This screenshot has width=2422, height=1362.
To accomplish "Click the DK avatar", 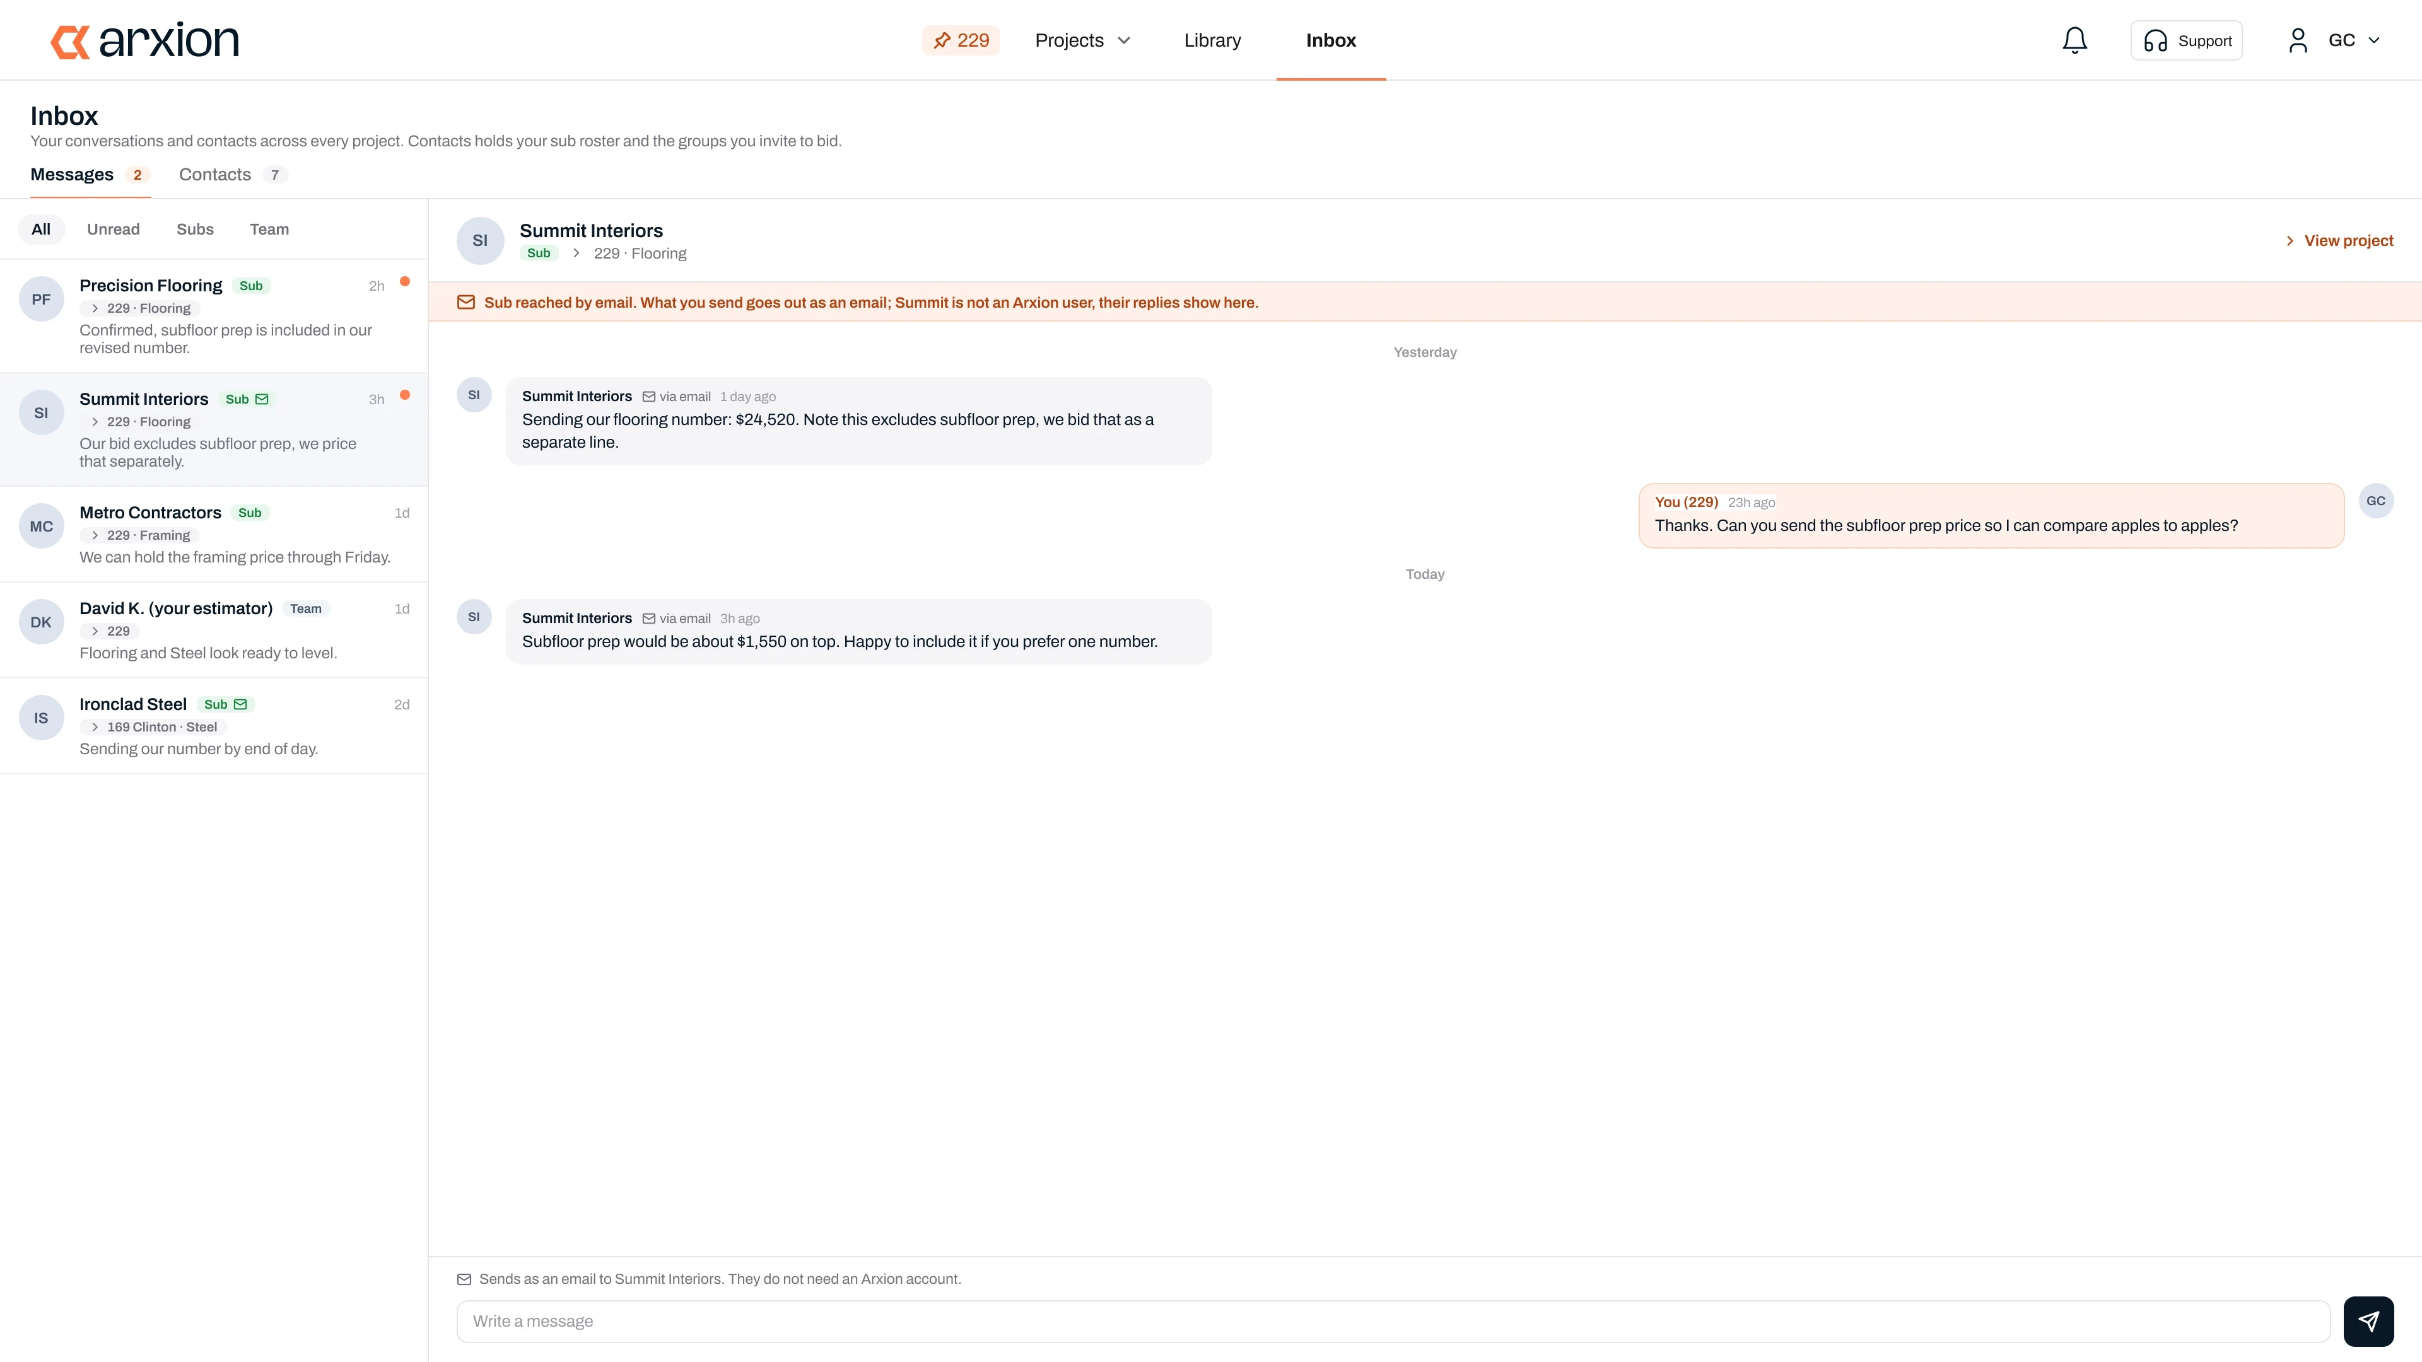I will coord(42,622).
